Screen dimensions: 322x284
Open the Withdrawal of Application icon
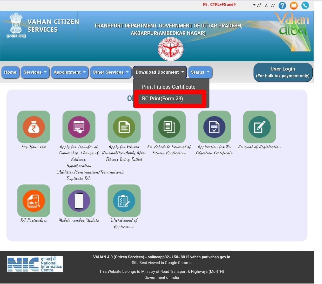click(124, 201)
